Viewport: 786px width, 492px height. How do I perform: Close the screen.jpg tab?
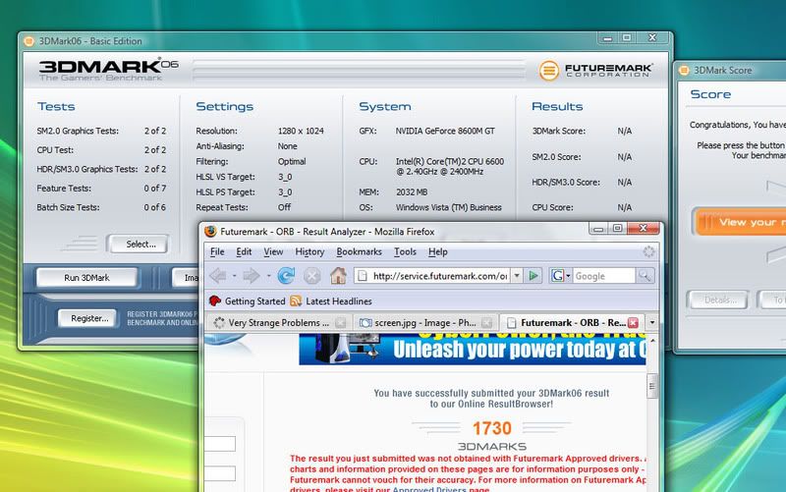pos(486,323)
